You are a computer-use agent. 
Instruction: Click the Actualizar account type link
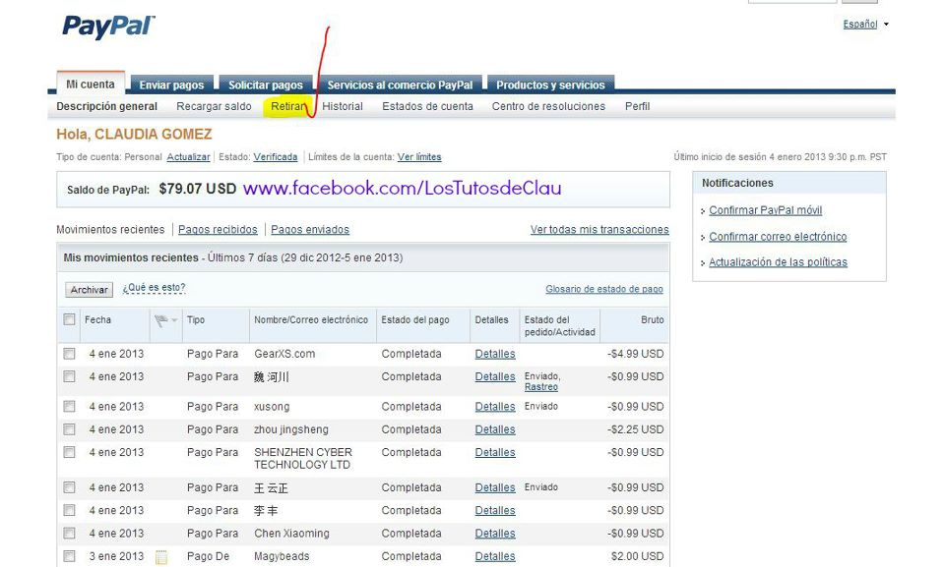188,157
